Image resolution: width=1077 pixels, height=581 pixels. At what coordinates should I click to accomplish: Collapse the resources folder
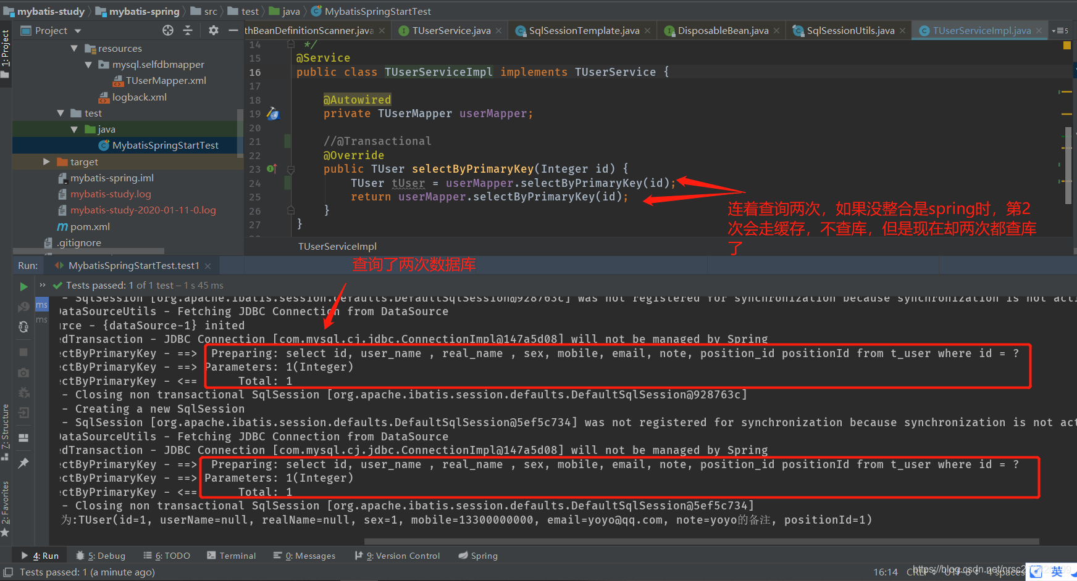click(74, 48)
